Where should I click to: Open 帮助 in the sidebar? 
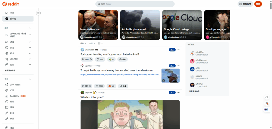(x=18, y=102)
